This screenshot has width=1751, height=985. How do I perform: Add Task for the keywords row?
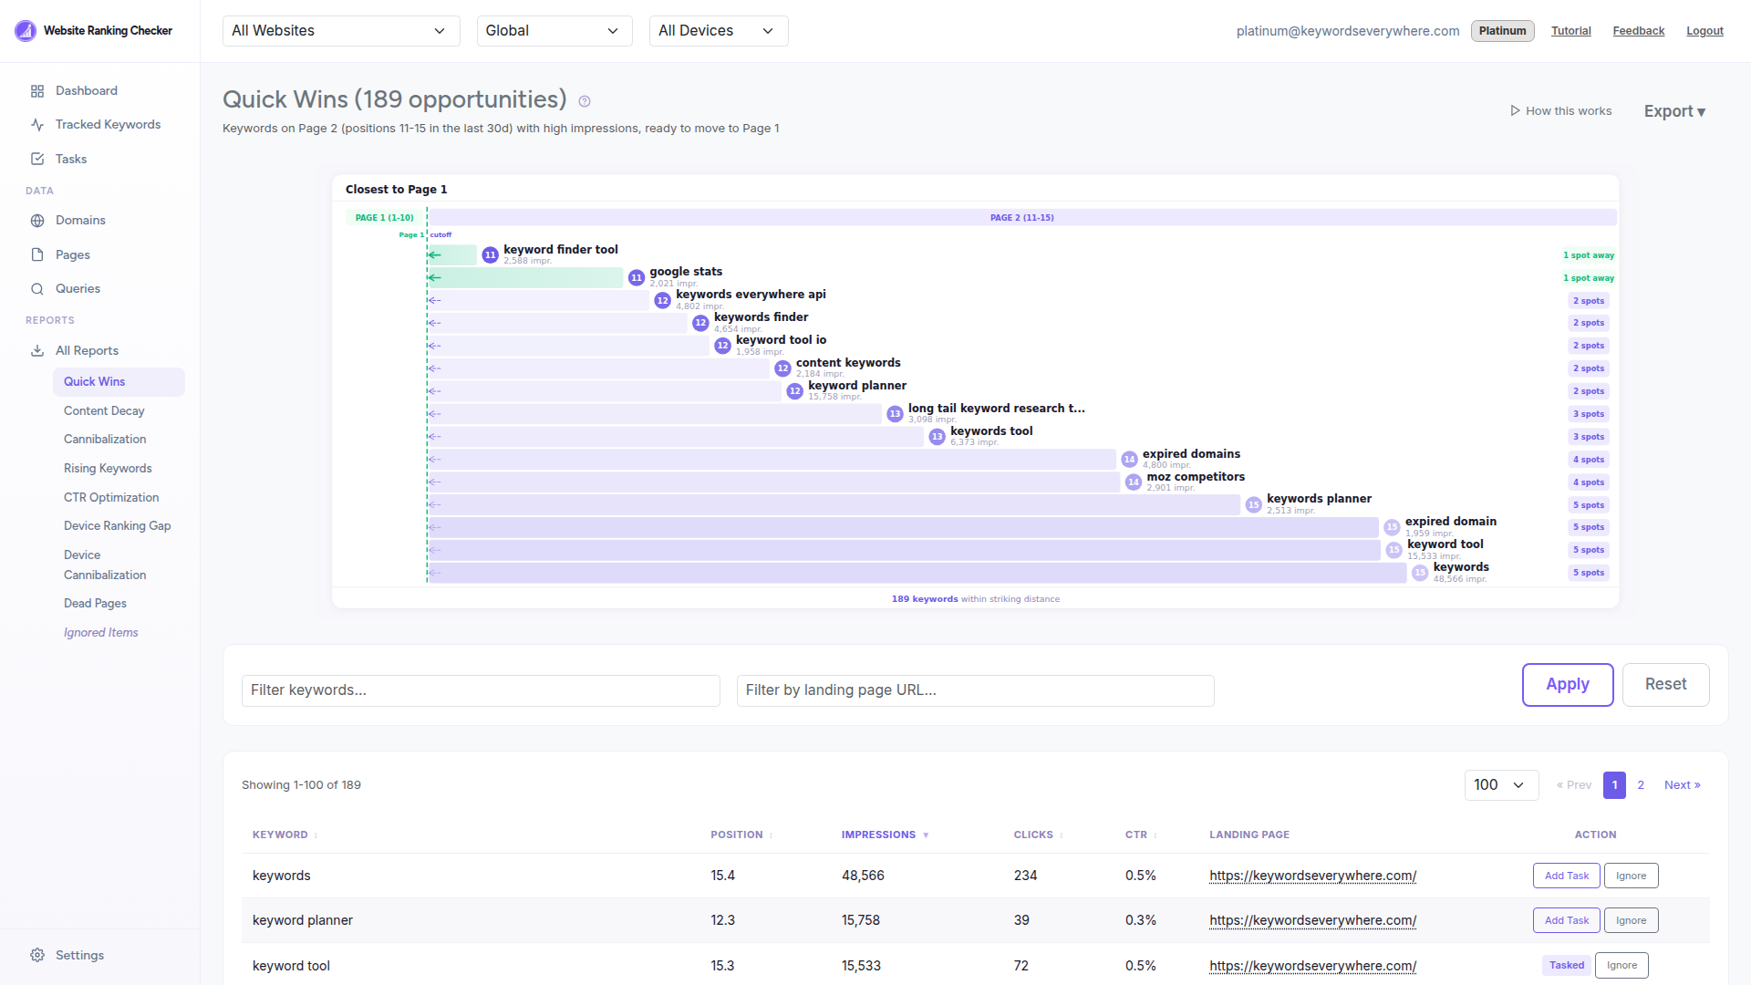(x=1566, y=875)
